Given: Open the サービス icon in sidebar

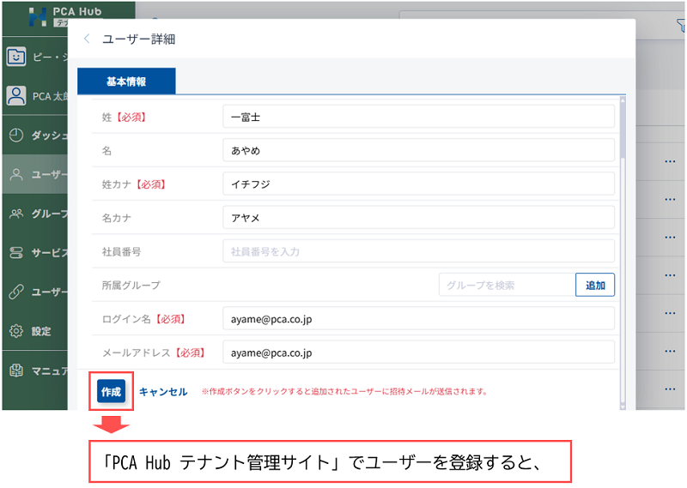Looking at the screenshot, I should coord(16,252).
